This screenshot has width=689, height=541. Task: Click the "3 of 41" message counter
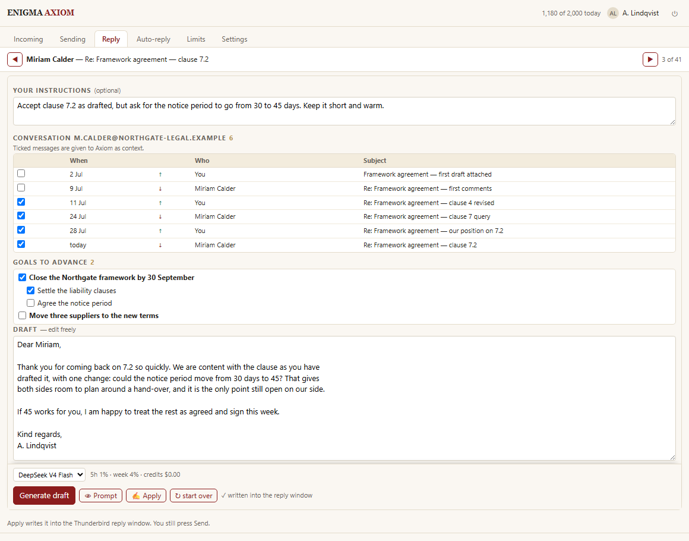click(671, 59)
